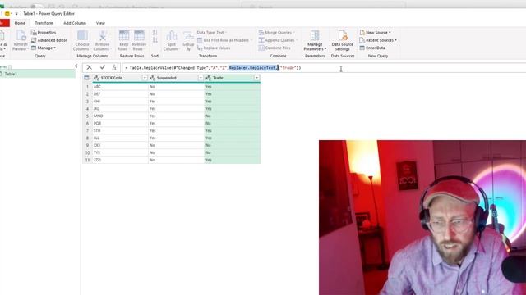Viewport: 526px width, 295px height.
Task: Click STOCK Code data type icon
Action: [x=96, y=78]
